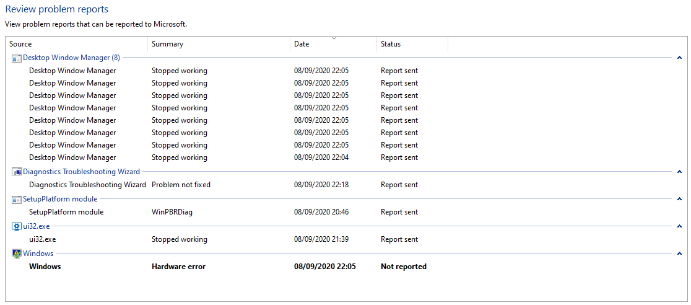The image size is (691, 305).
Task: Click the 'Hardware error' summary
Action: pos(179,267)
